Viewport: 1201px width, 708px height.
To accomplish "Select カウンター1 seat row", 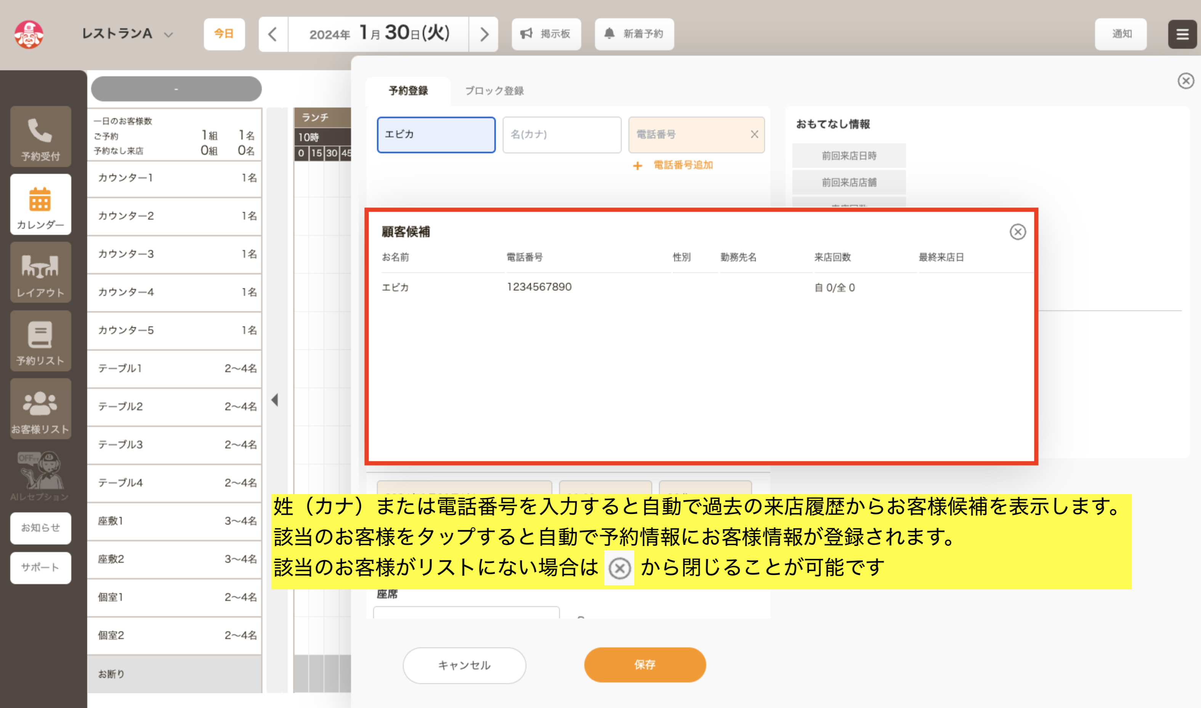I will point(175,178).
